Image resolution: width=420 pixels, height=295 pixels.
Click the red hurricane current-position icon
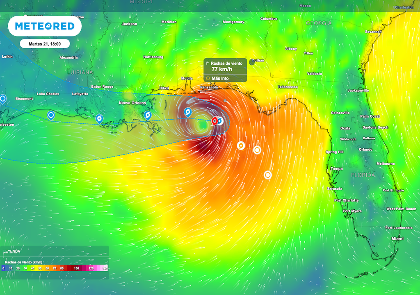coord(215,121)
